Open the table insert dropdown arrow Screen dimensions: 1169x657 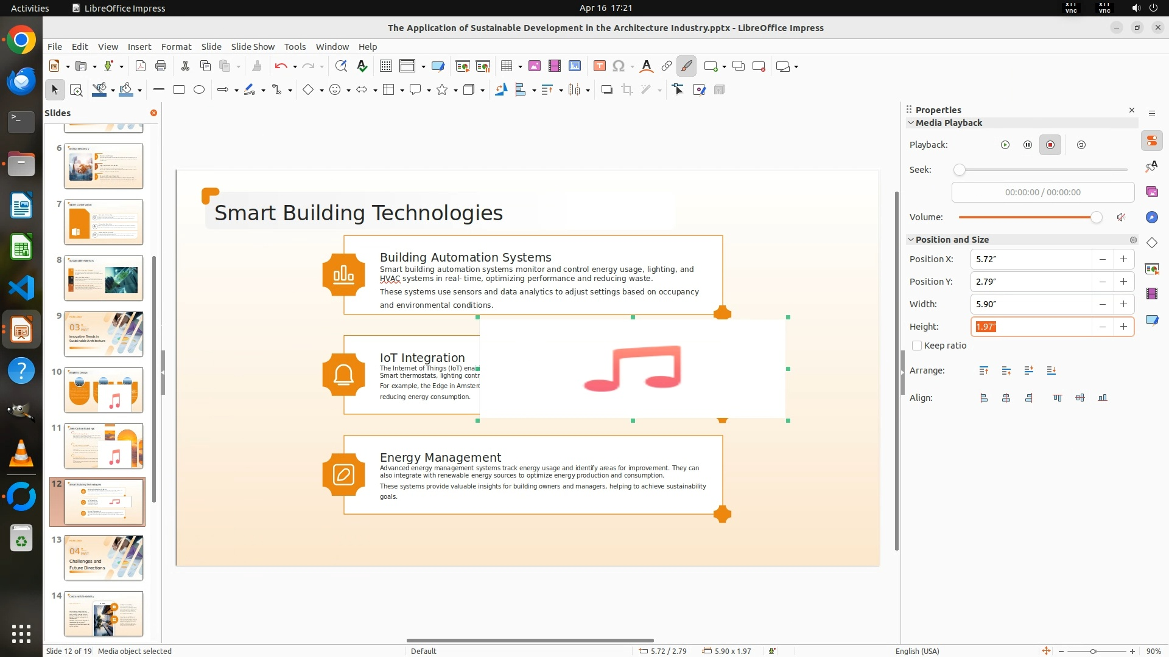click(520, 66)
